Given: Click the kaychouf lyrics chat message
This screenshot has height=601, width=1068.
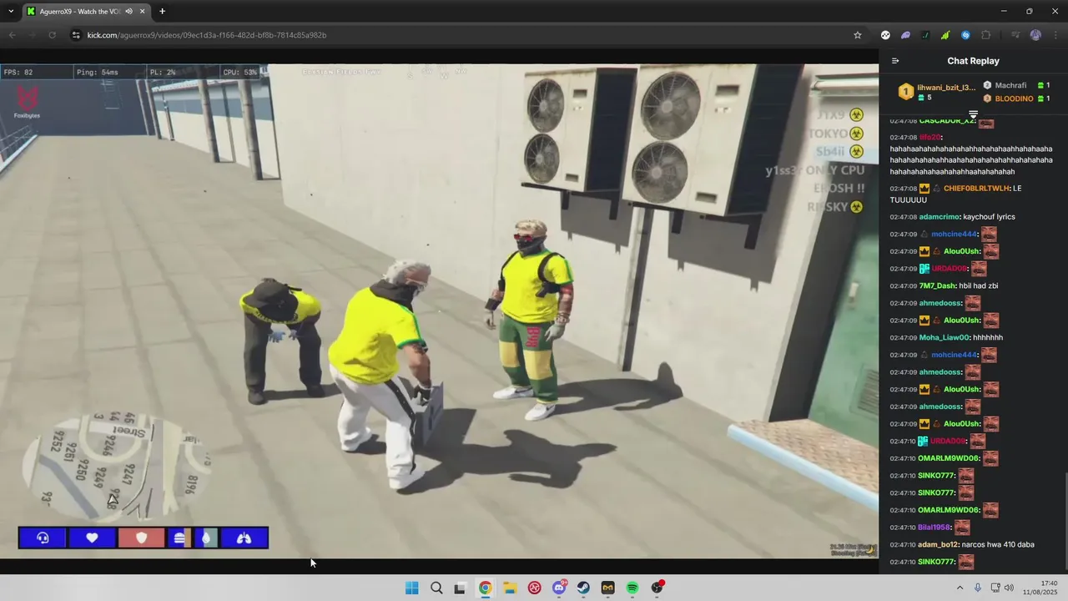Looking at the screenshot, I should 989,217.
